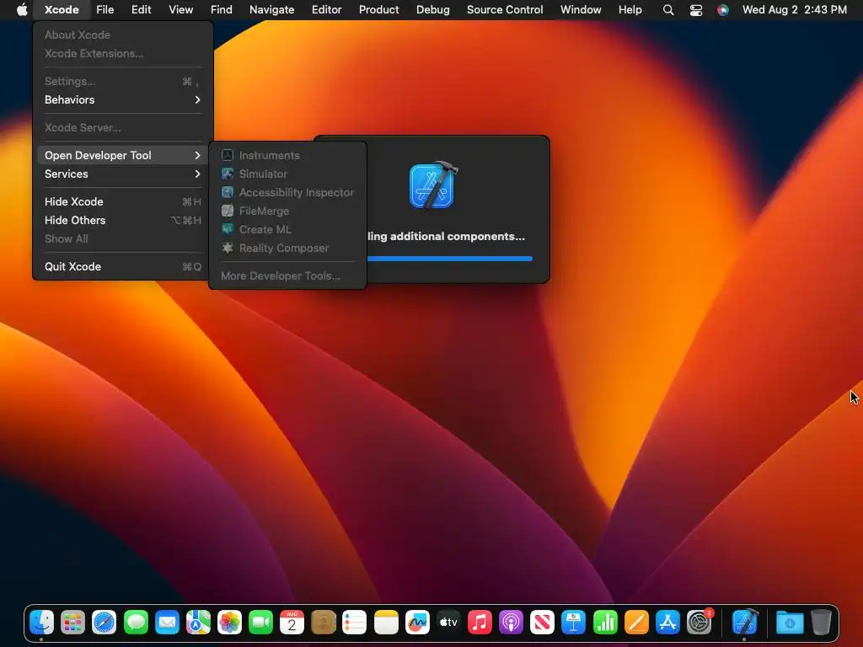Open Music app in the Dock

click(x=480, y=623)
